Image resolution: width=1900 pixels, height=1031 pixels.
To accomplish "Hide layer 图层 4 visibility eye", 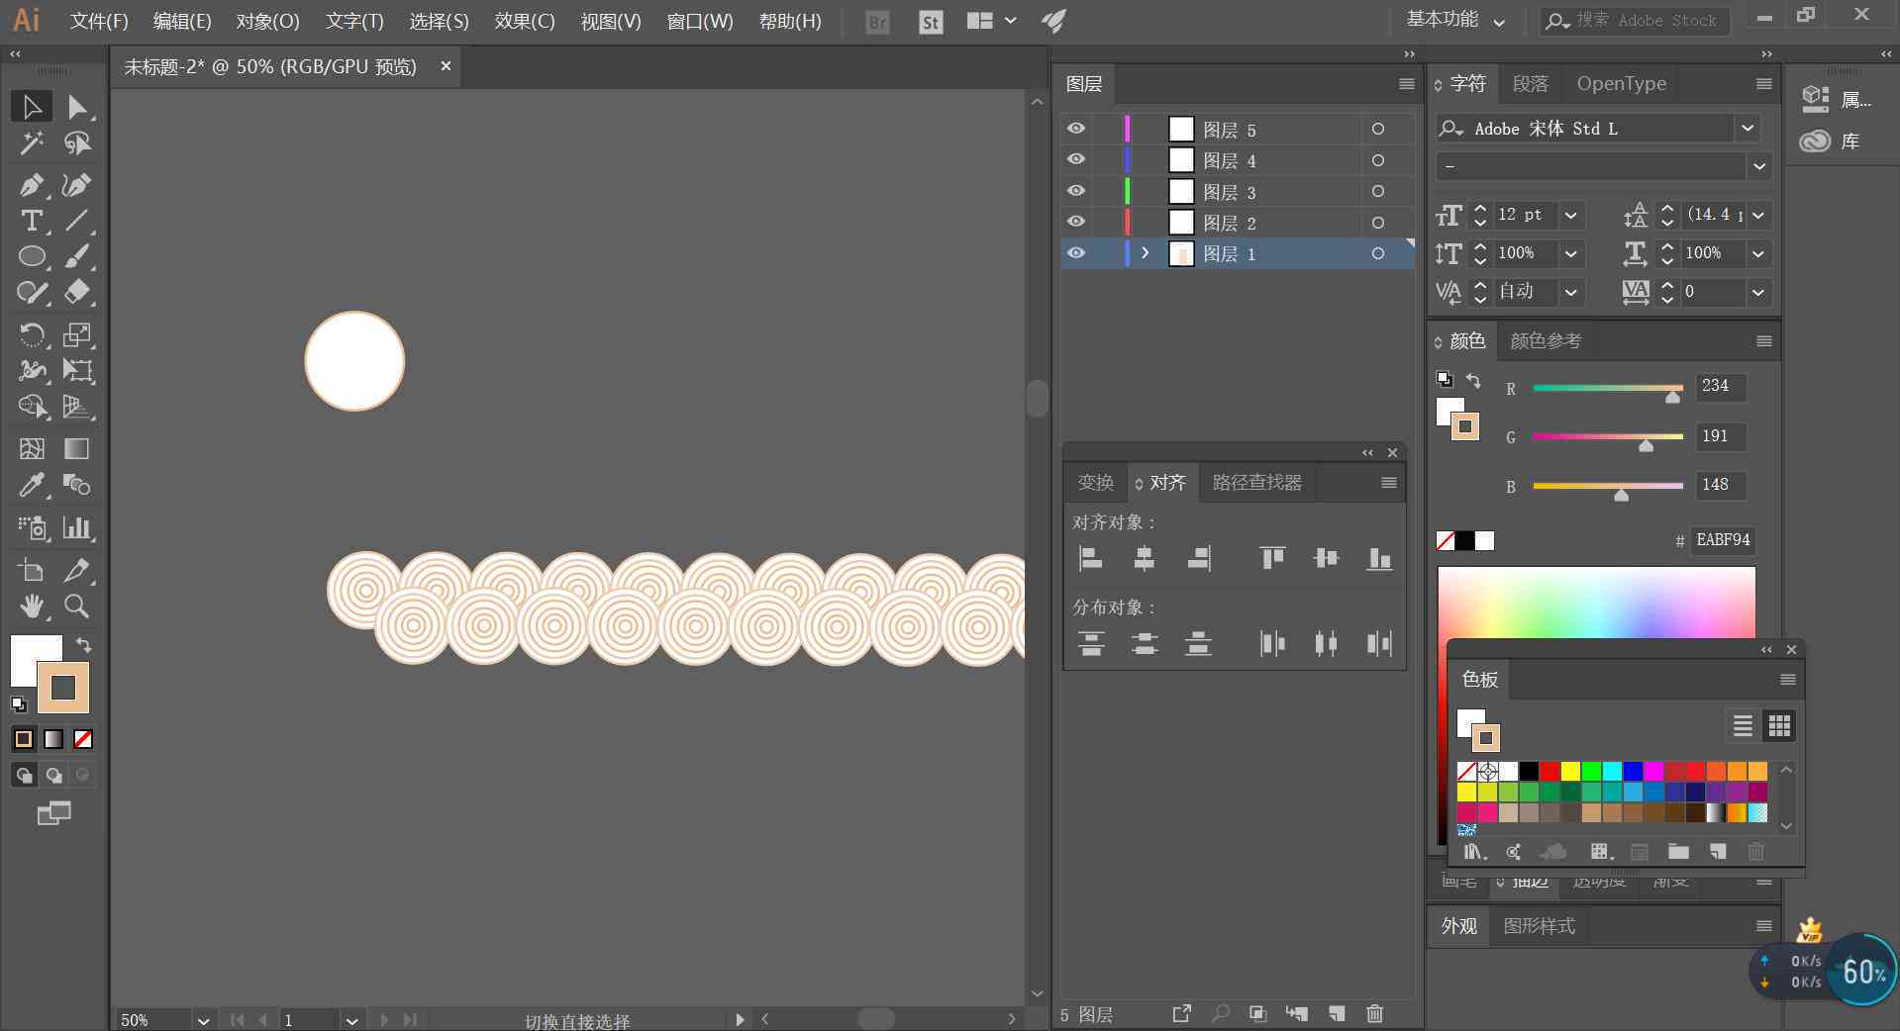I will coord(1076,159).
